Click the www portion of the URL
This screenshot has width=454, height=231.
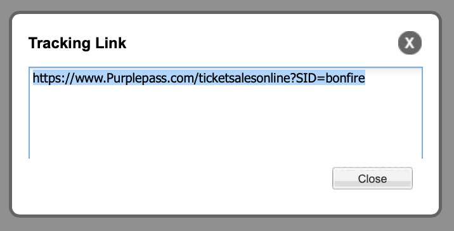pos(88,79)
